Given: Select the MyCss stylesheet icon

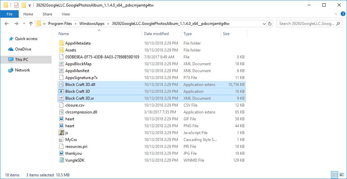Looking at the screenshot, I should point(61,140).
